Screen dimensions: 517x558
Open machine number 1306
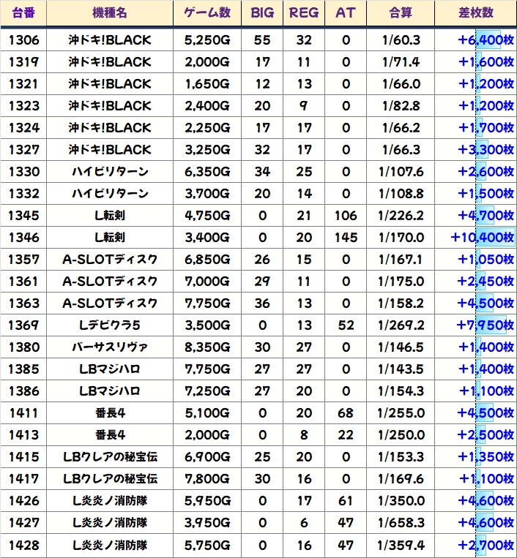(x=24, y=39)
